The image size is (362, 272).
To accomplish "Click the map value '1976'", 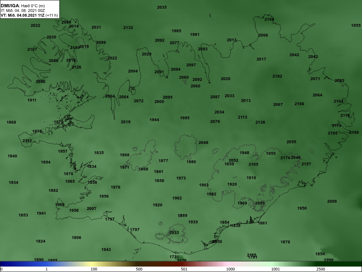I will [115, 187].
